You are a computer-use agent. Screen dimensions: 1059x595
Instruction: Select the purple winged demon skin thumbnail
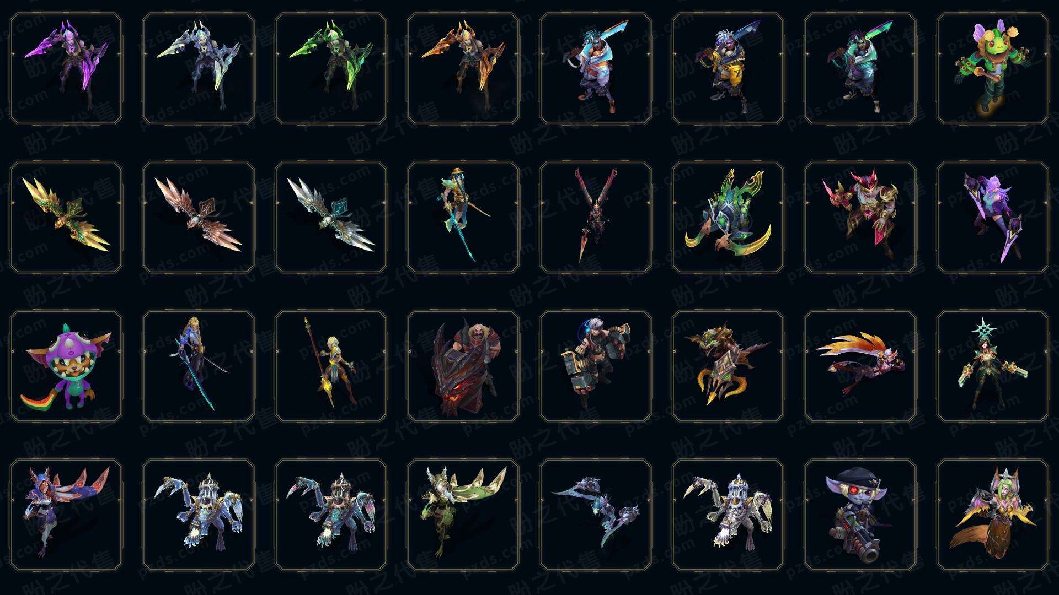(66, 69)
